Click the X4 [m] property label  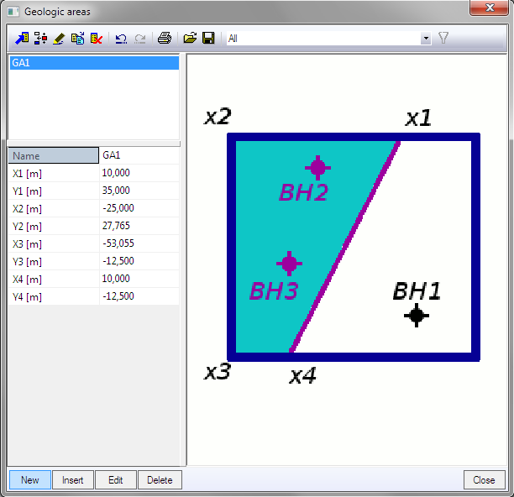tap(54, 279)
